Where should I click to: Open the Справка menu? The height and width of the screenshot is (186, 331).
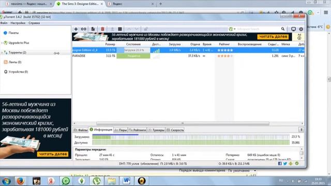coord(34,23)
